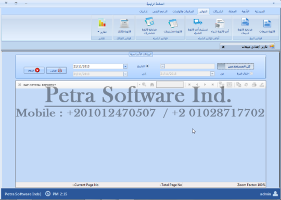
Task: Open the exports and imports ribbon tab
Action: pyautogui.click(x=183, y=11)
